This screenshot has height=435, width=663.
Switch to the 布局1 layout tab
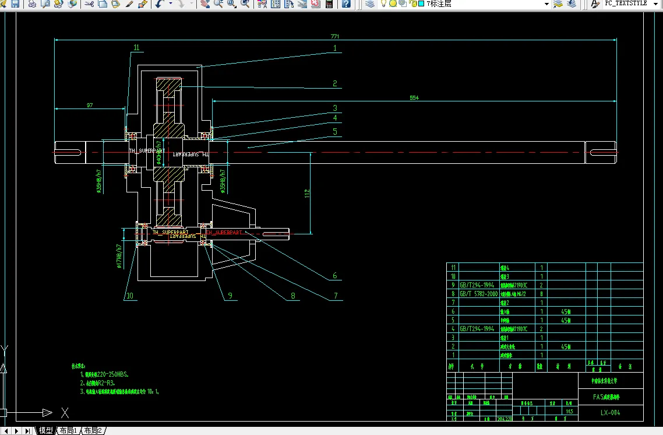click(67, 431)
